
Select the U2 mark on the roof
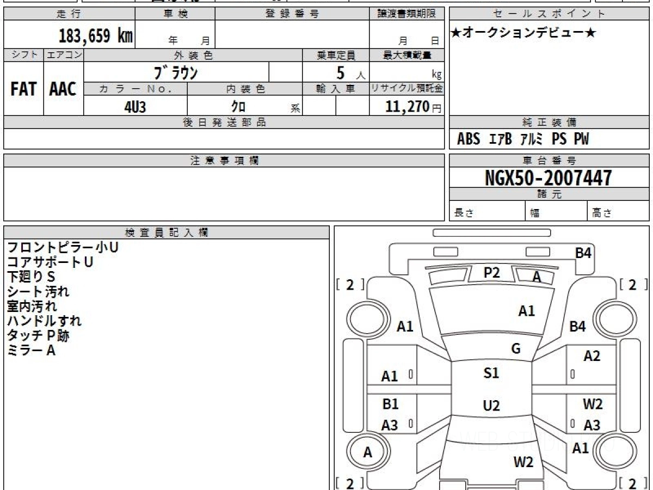(x=491, y=406)
